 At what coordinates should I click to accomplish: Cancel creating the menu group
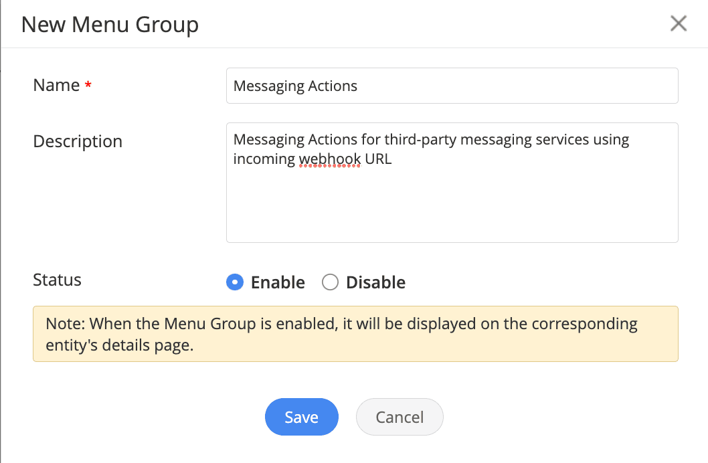(400, 417)
